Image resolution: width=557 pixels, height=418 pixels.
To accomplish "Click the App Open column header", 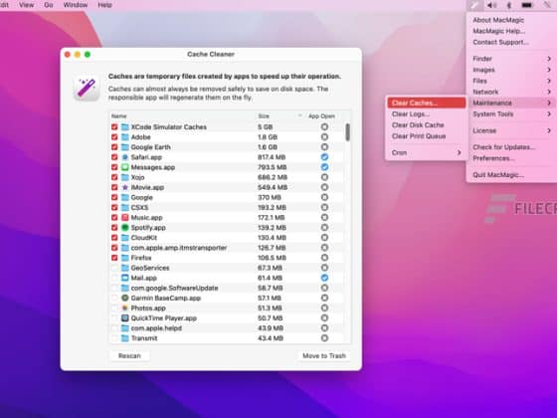I will [321, 116].
